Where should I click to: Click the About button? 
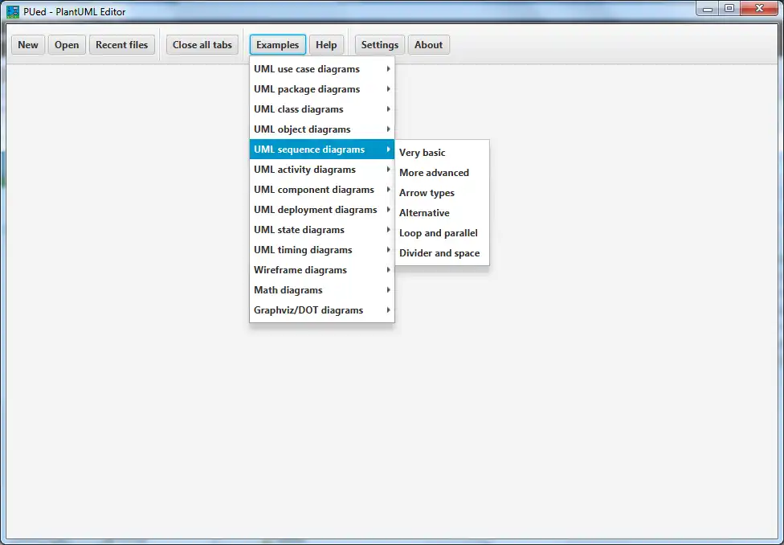pyautogui.click(x=429, y=44)
